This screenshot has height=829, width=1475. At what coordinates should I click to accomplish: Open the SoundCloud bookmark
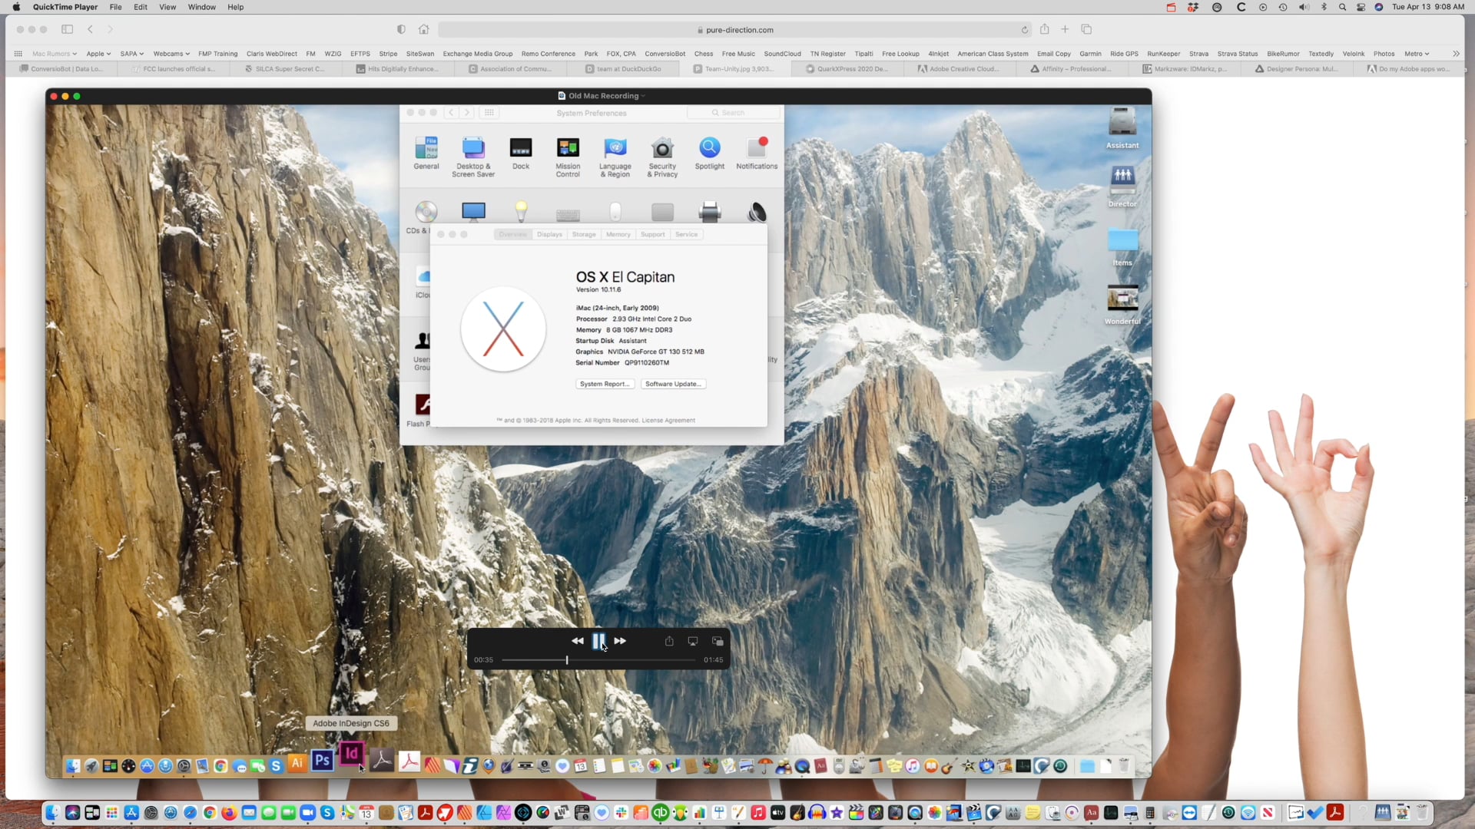point(782,54)
